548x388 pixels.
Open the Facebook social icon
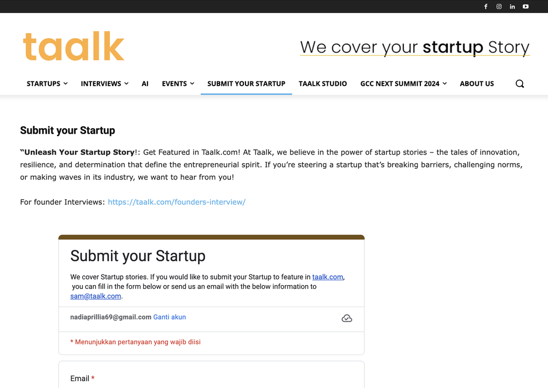point(486,6)
